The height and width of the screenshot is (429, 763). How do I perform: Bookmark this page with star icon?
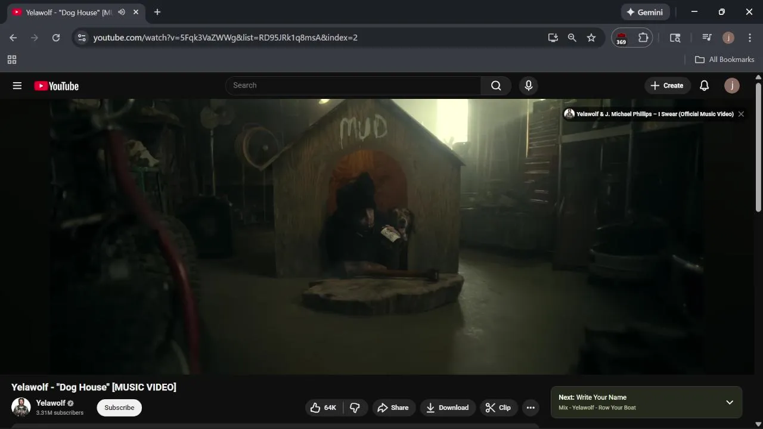pos(591,38)
